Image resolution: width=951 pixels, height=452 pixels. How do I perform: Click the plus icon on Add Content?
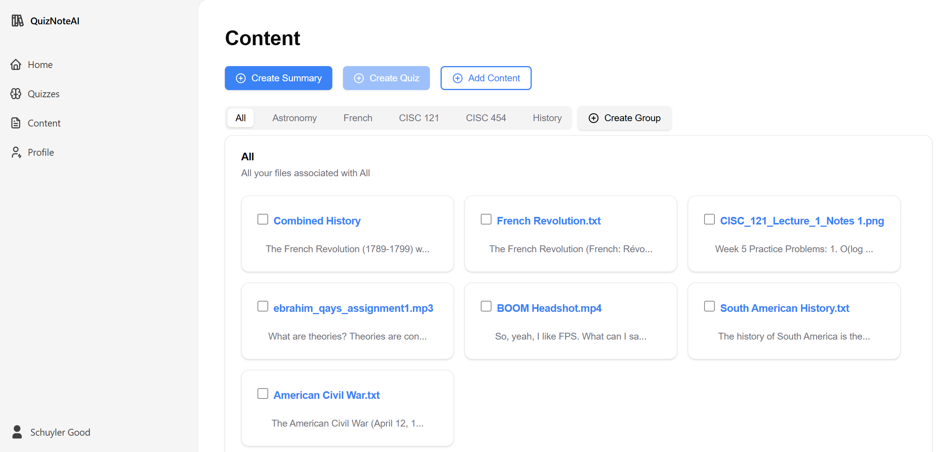[x=458, y=78]
